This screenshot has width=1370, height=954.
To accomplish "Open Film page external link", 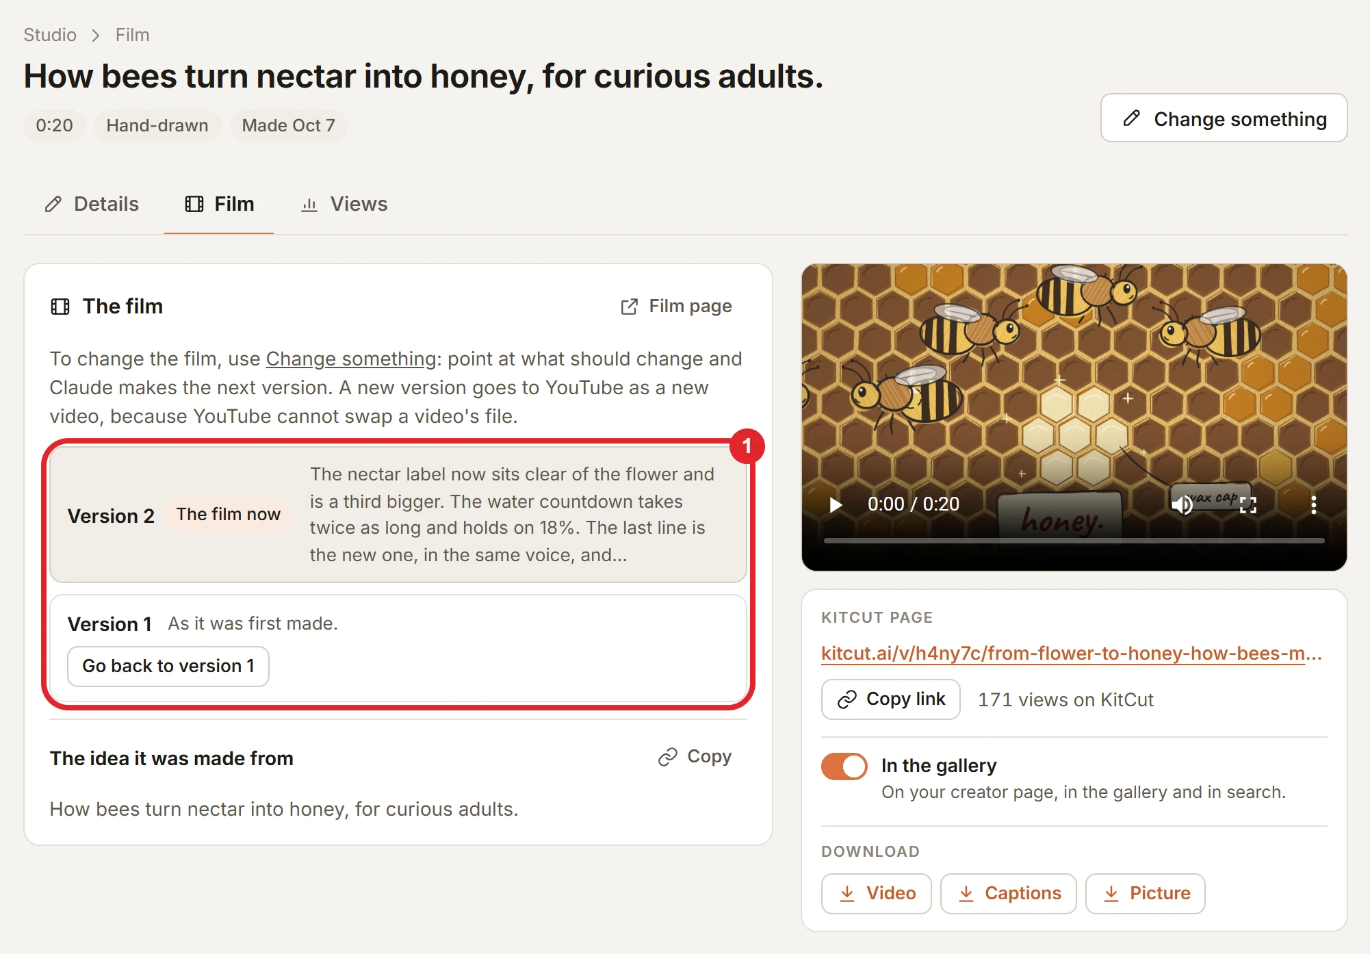I will click(676, 306).
